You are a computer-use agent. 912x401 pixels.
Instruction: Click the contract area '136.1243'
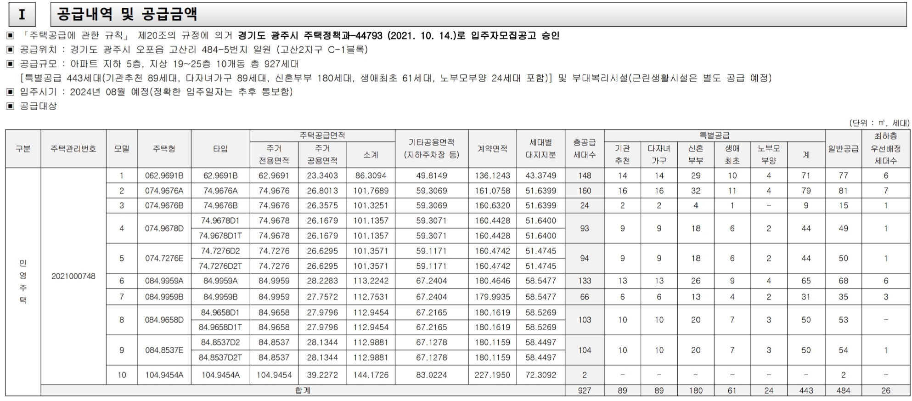[492, 175]
